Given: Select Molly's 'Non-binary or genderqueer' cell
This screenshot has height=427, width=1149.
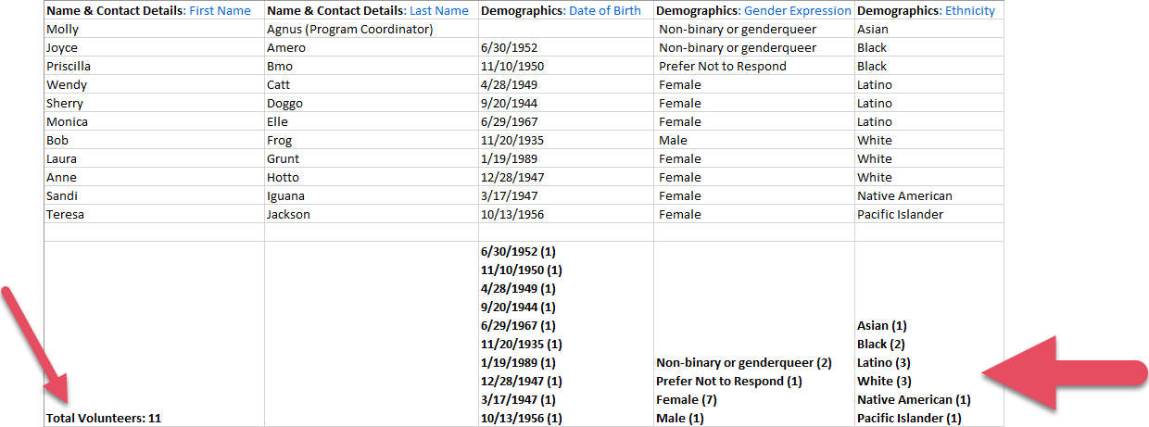Looking at the screenshot, I should coord(754,29).
